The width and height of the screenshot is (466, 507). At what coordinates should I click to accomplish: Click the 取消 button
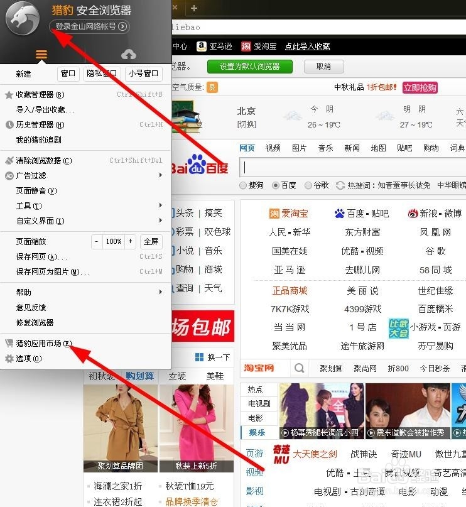click(x=323, y=67)
